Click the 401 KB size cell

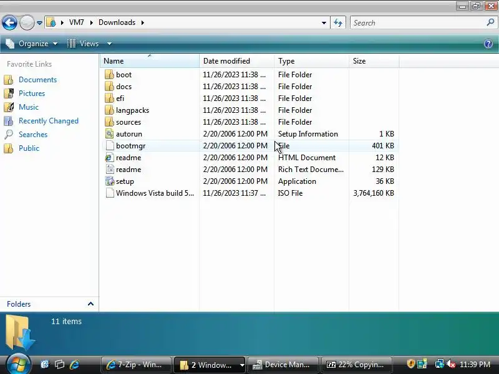click(x=383, y=146)
